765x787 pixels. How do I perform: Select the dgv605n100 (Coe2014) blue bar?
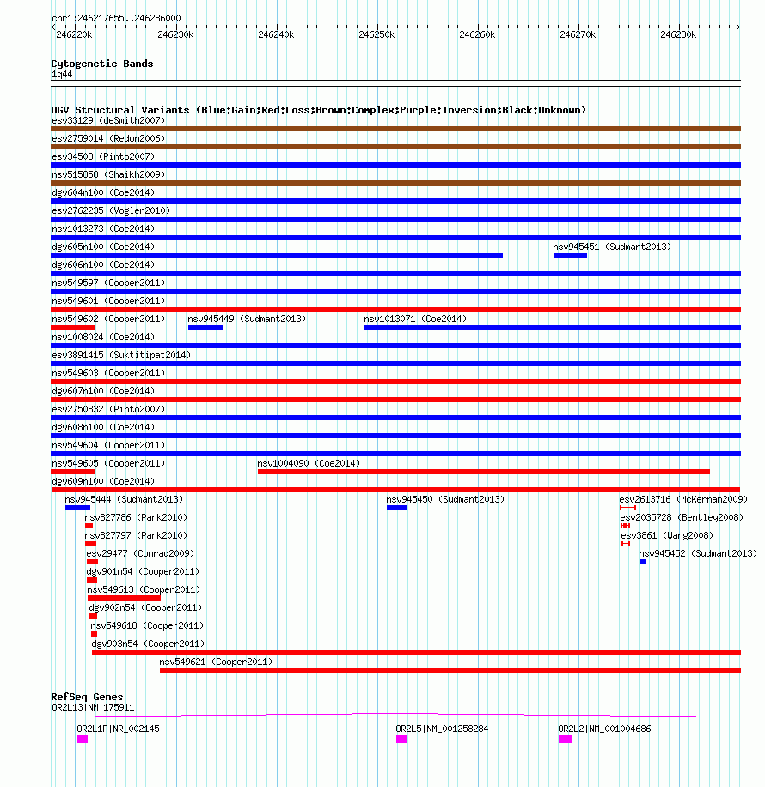277,255
